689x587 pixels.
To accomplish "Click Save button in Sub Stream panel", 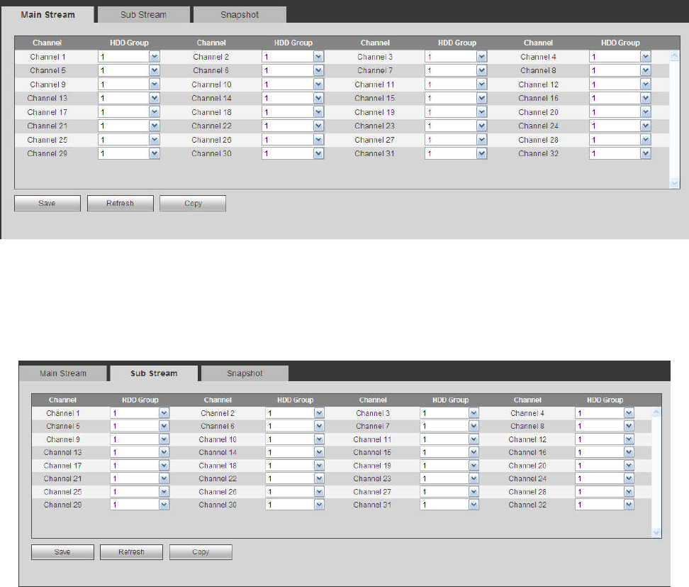I will (x=62, y=552).
